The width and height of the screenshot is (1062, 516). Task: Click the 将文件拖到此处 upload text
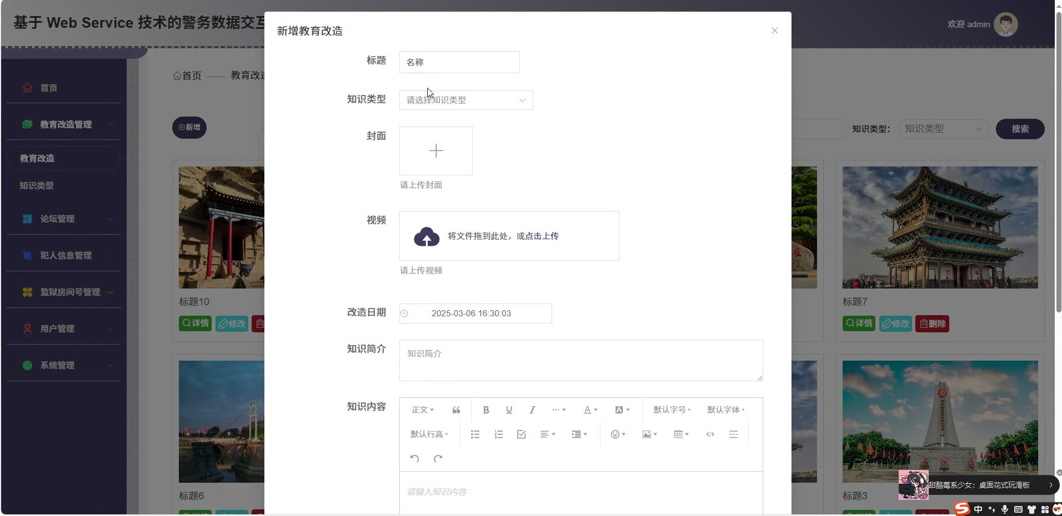pos(503,236)
